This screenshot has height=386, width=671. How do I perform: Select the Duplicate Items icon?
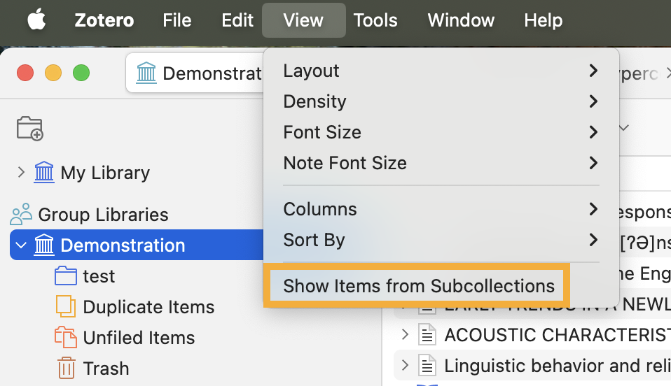[x=65, y=307]
